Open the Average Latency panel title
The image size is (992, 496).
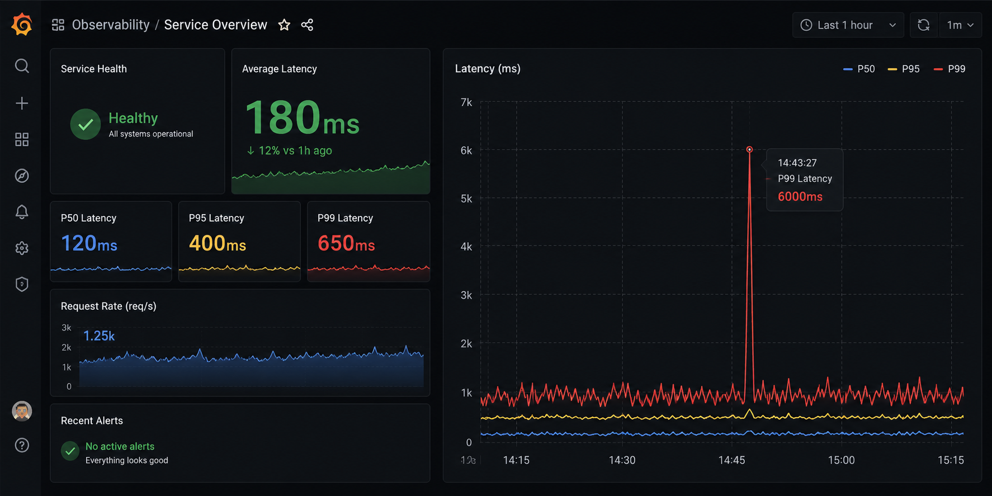click(x=280, y=69)
